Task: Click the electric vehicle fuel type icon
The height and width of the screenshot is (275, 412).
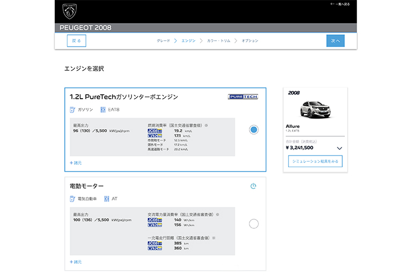Action: coord(72,198)
